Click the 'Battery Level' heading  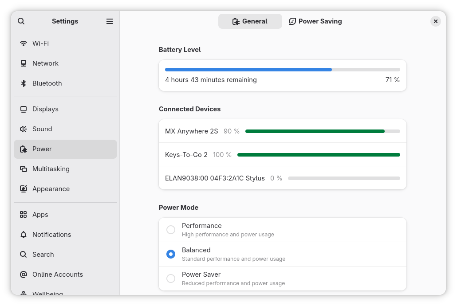pyautogui.click(x=180, y=50)
